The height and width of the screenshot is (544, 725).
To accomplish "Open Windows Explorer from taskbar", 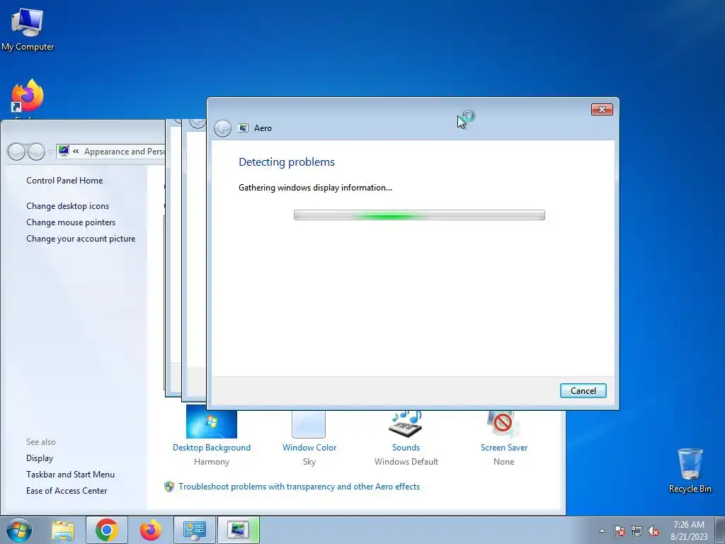I will [x=63, y=531].
